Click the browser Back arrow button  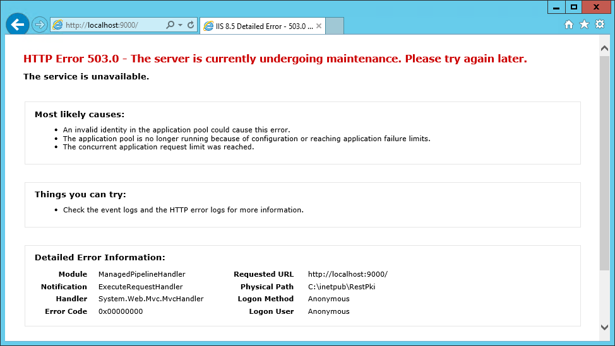click(x=17, y=25)
